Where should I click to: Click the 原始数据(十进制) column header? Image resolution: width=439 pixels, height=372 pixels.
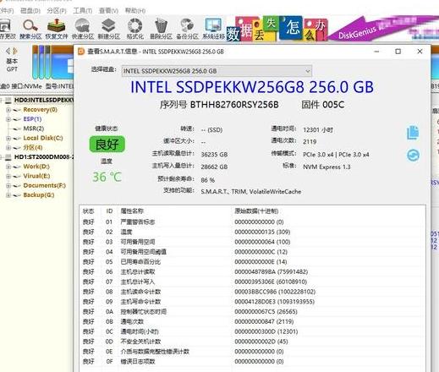[256, 211]
